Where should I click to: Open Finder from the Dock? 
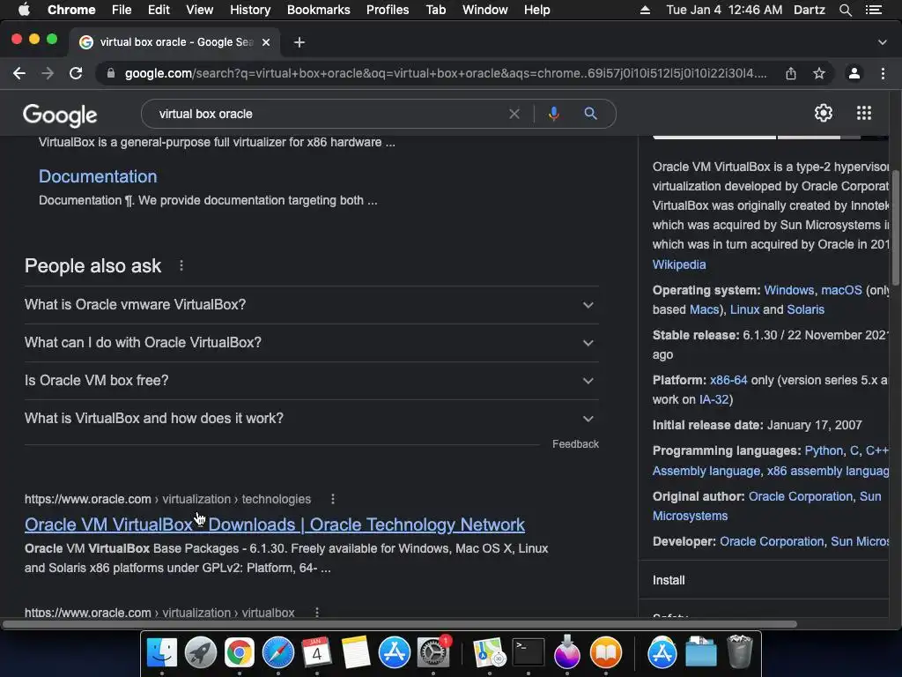162,652
